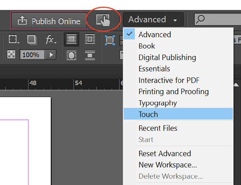241x185 pixels.
Task: Click the frame fitting icon with blue handles
Action: (110, 40)
